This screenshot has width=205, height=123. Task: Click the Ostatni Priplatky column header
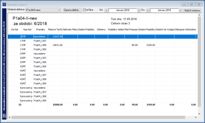tap(147, 30)
